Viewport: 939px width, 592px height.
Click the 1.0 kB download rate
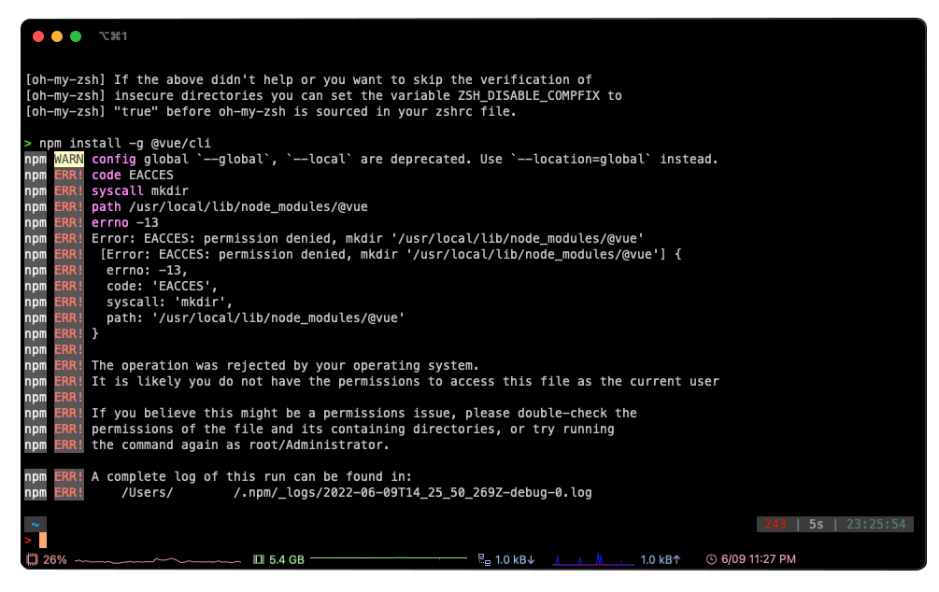[x=515, y=559]
